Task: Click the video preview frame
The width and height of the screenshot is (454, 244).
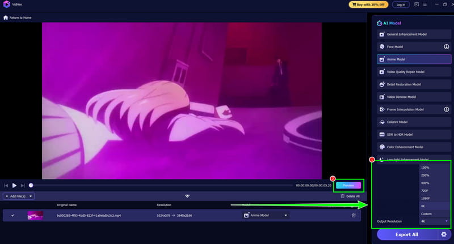Action: (182, 101)
